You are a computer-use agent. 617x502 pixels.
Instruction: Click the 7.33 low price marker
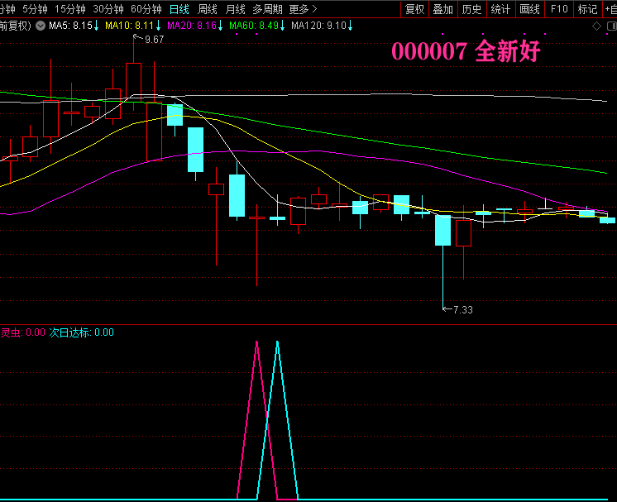[x=463, y=310]
